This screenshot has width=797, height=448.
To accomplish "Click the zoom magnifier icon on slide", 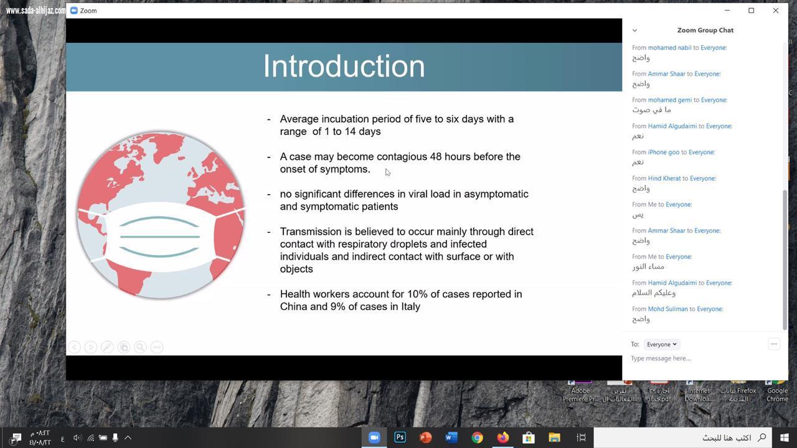I will click(x=140, y=347).
